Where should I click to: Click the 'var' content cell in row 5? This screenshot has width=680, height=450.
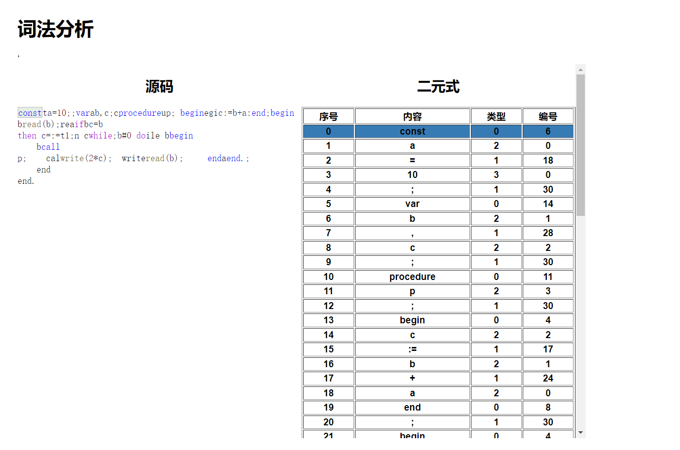click(x=412, y=204)
